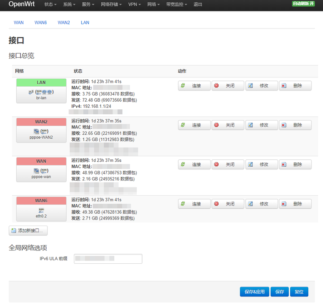Viewport: 323px width, 308px height.
Task: Click the edit pencil icon in LAN row
Action: pyautogui.click(x=250, y=85)
